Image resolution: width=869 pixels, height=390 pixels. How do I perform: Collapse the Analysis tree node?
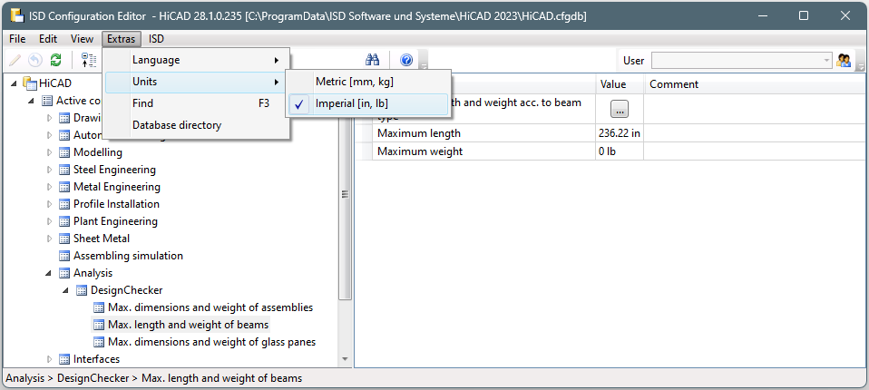[49, 273]
